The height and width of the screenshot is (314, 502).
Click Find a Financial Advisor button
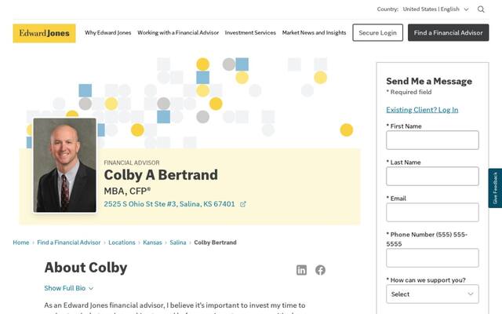[448, 33]
